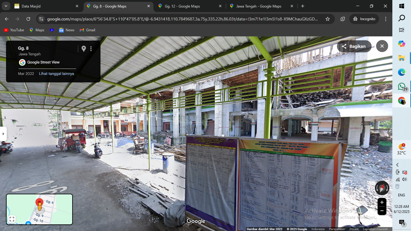Click the site information icon in address bar

[x=41, y=19]
